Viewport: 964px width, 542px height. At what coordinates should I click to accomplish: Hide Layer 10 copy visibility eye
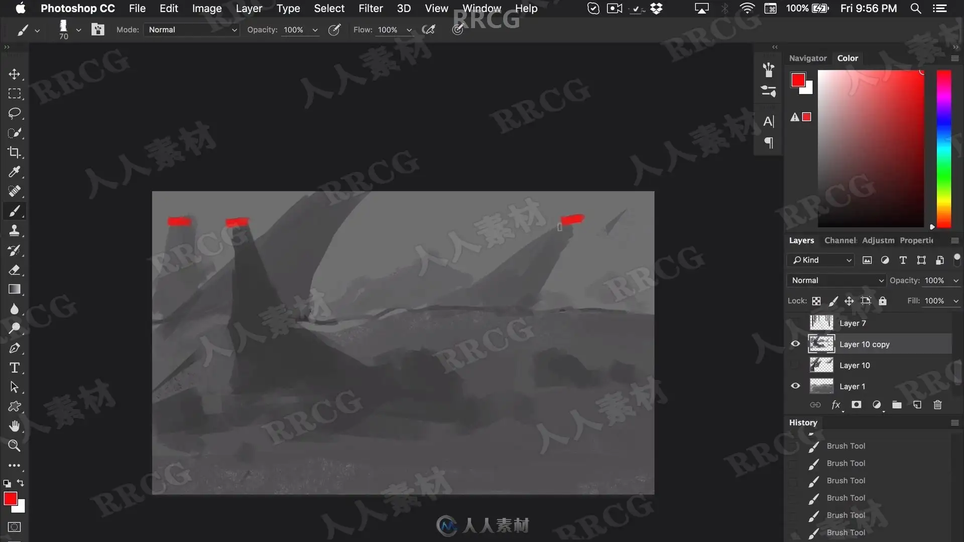795,344
